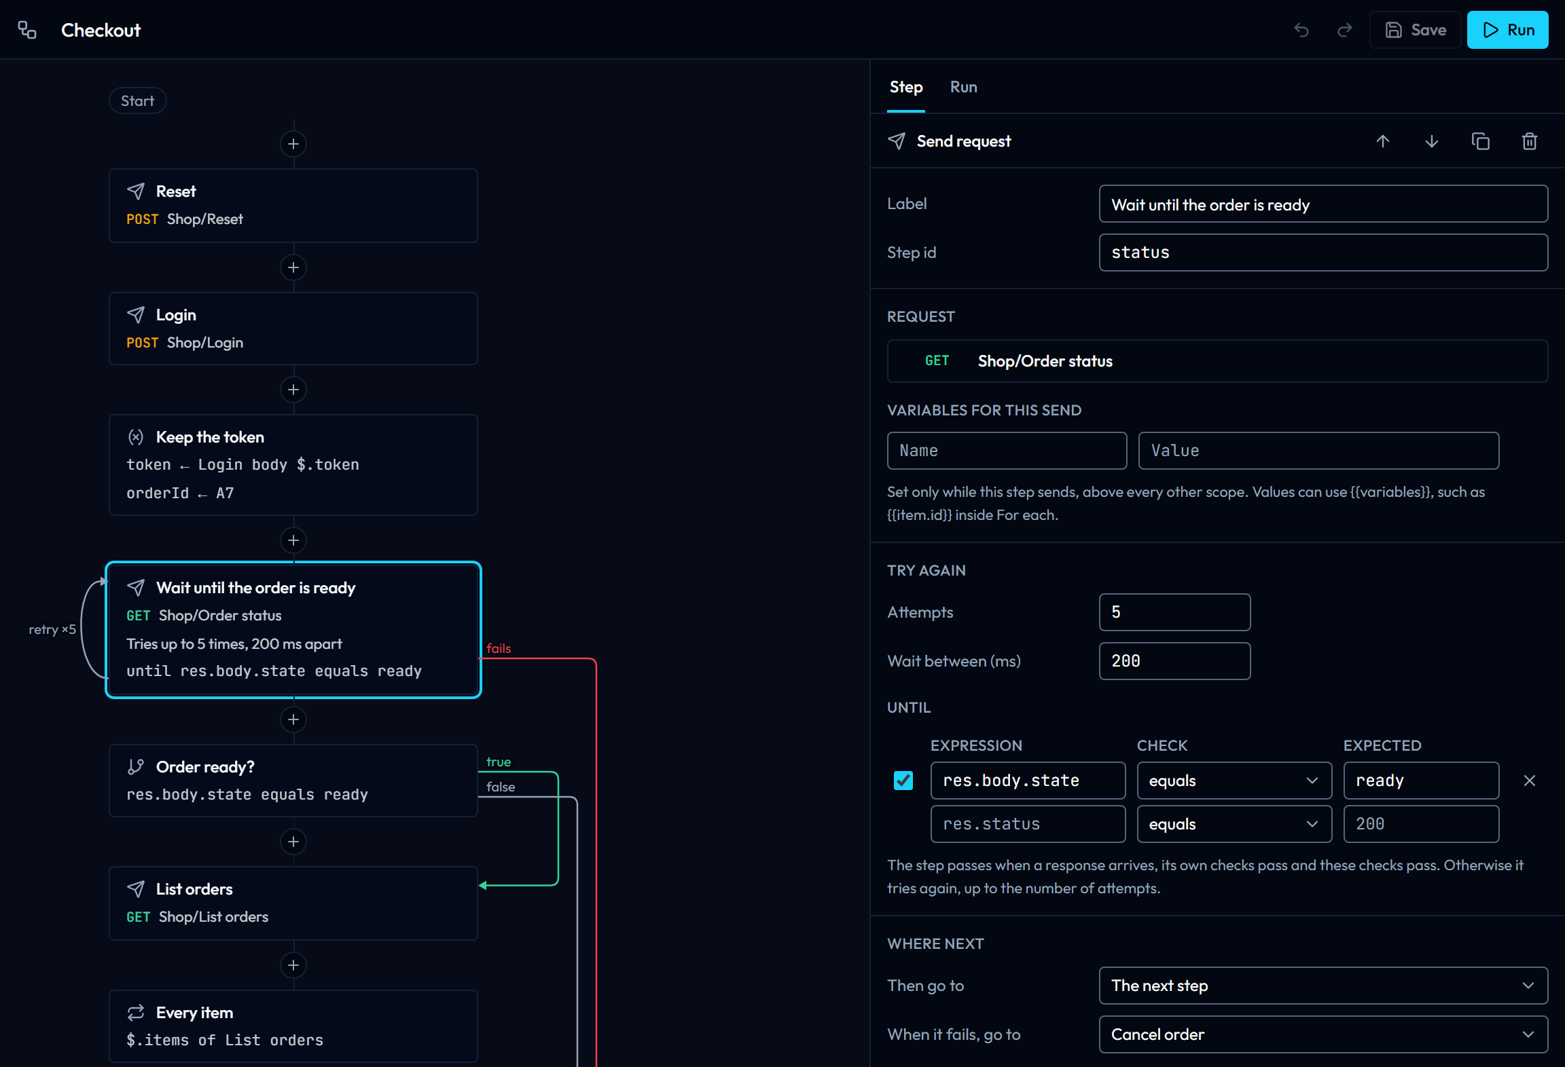Open the When it fails dropdown

click(x=1323, y=1034)
